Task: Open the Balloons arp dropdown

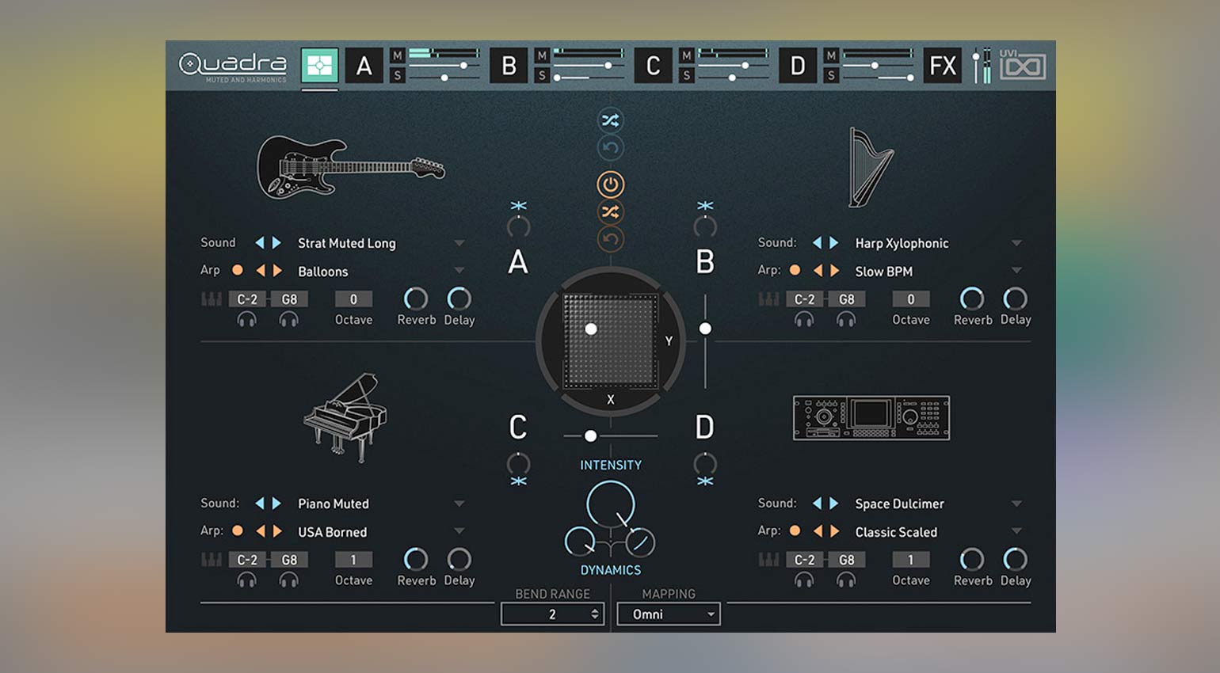Action: point(459,271)
